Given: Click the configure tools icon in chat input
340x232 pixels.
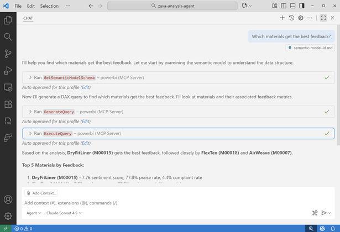Looking at the screenshot, I should (x=315, y=213).
